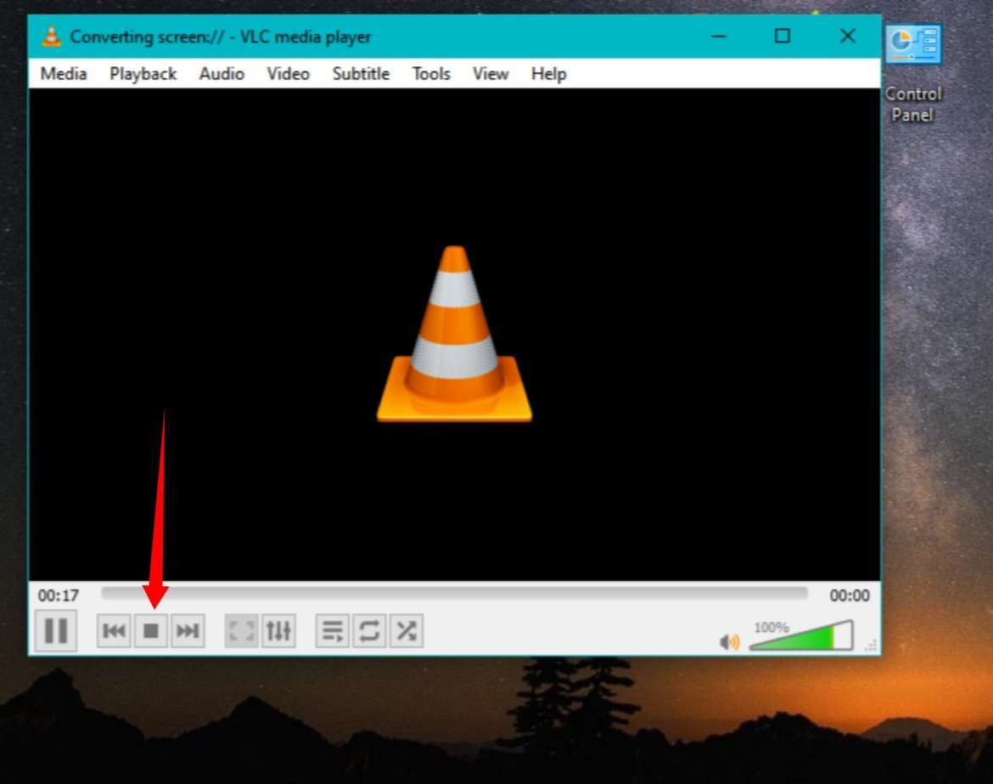
Task: Click the window resize grip corner
Action: tap(872, 646)
